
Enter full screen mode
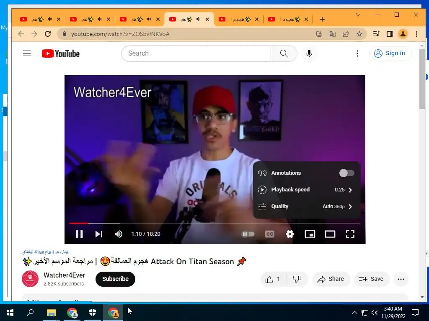[350, 234]
